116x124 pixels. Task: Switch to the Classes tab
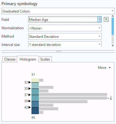coord(10,59)
